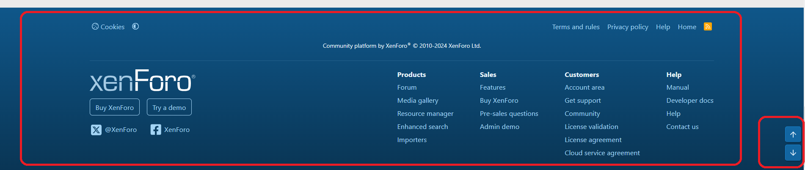This screenshot has width=805, height=170.
Task: Click Get support link
Action: click(583, 100)
